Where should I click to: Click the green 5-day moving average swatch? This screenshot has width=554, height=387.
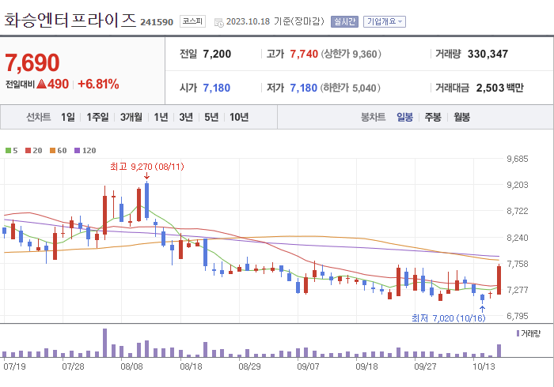pyautogui.click(x=8, y=151)
